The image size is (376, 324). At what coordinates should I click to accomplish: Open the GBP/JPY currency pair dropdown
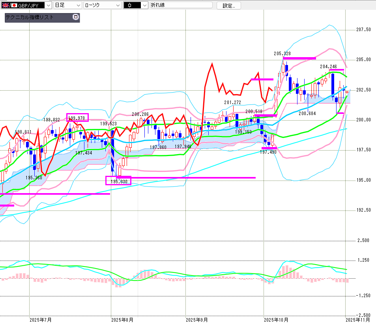[48, 6]
